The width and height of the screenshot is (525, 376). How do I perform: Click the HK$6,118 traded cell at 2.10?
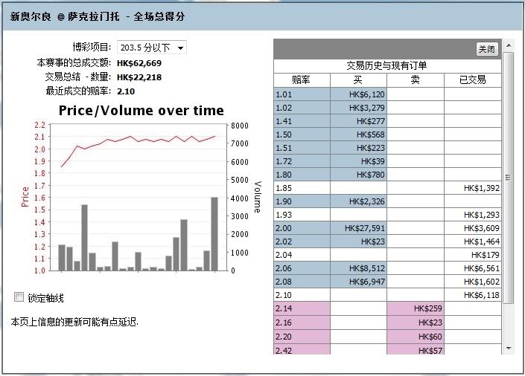pyautogui.click(x=472, y=296)
